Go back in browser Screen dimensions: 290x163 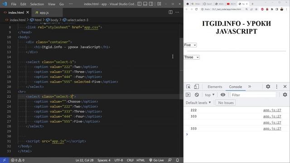187,9
